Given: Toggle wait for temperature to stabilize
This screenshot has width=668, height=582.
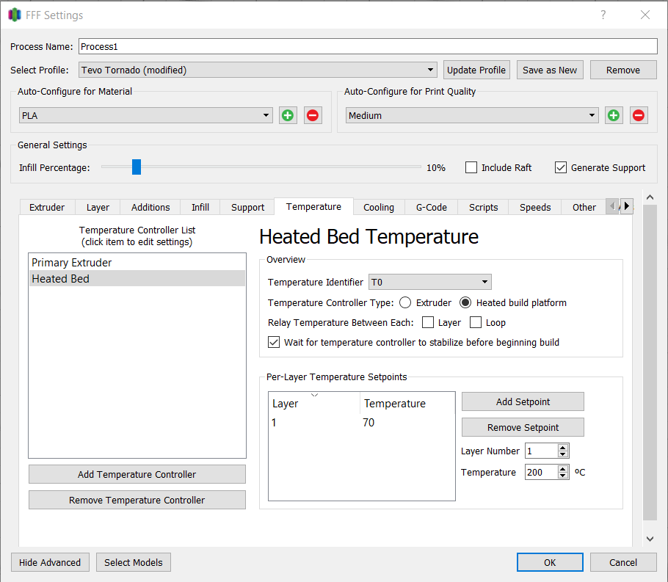Looking at the screenshot, I should pyautogui.click(x=274, y=342).
